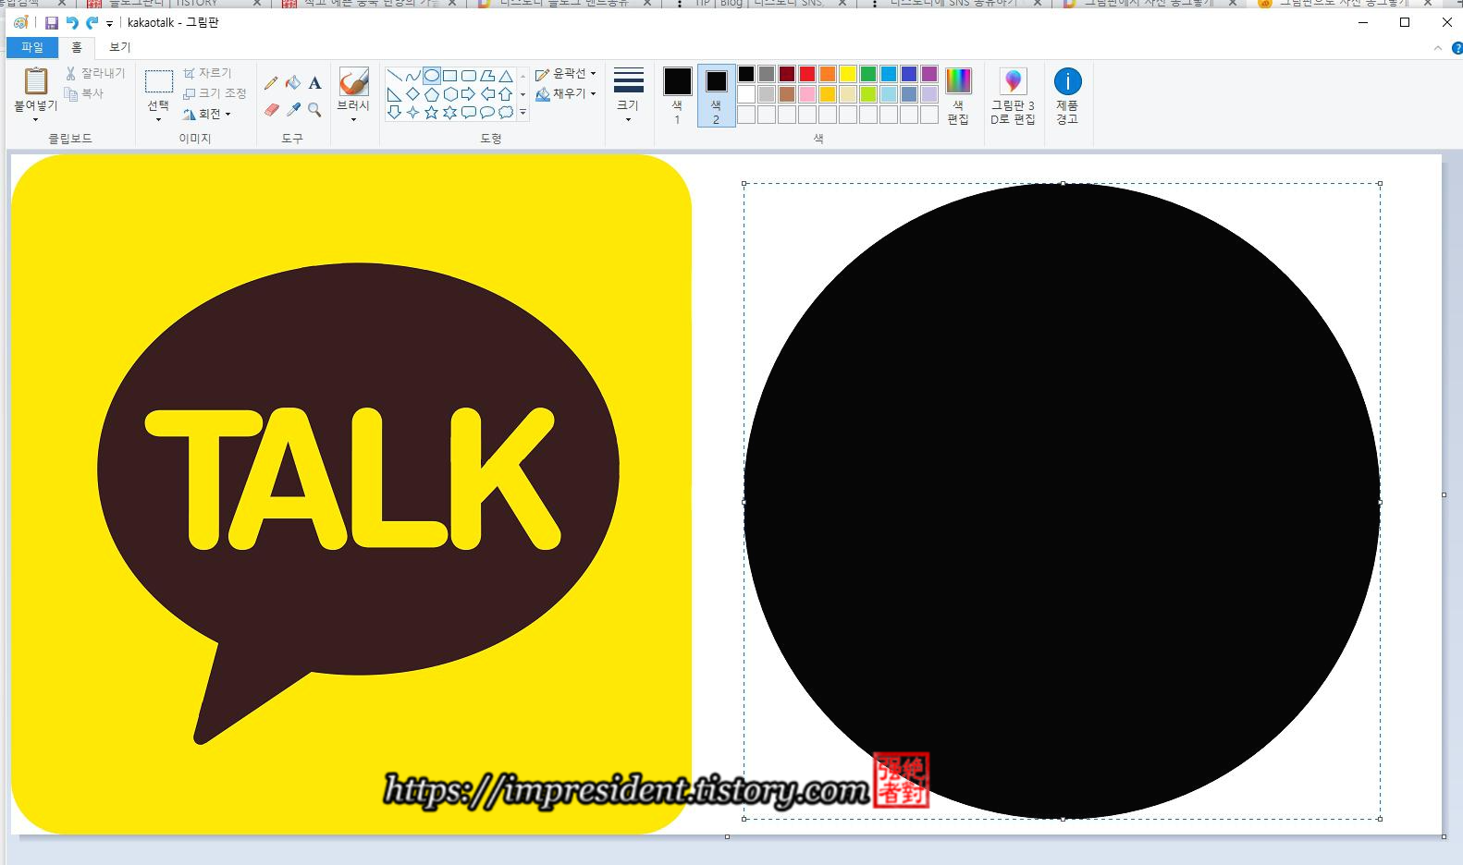This screenshot has width=1463, height=865.
Task: Collapse the ribbon with the chevron
Action: coord(1438,48)
